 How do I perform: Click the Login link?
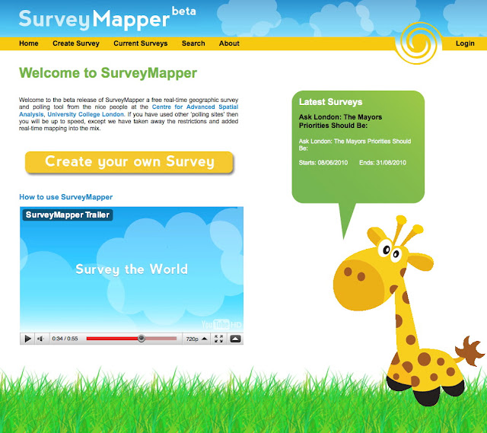point(465,43)
